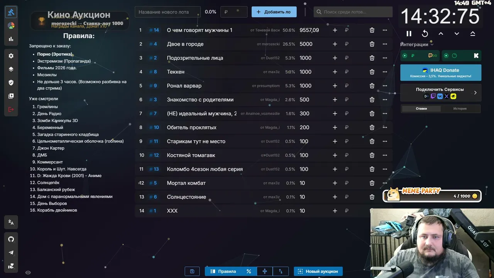The height and width of the screenshot is (278, 494).
Task: Open the language translation icon
Action: click(x=11, y=222)
